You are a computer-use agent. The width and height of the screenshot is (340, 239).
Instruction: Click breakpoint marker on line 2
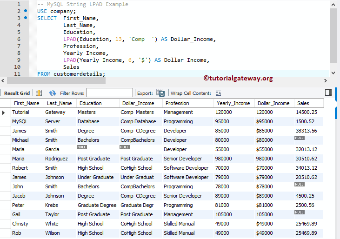[26, 11]
